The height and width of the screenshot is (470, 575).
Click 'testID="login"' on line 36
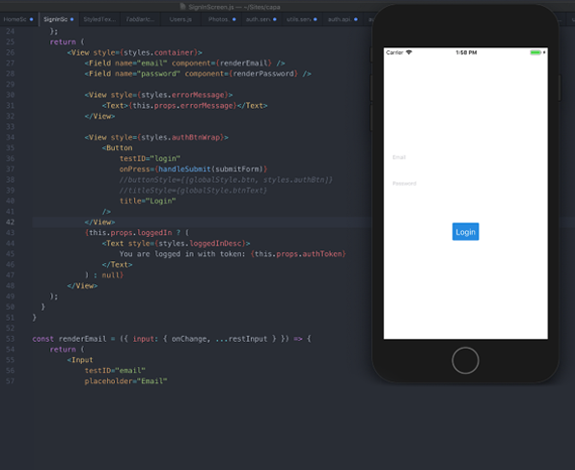[150, 159]
